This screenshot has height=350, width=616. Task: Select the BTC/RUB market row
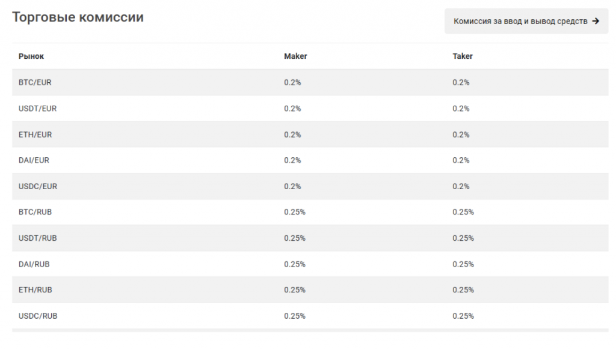coord(35,212)
